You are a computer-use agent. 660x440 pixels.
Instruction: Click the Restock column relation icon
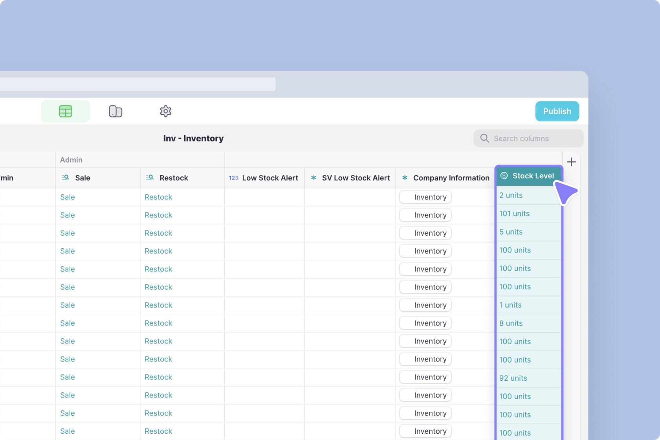(150, 178)
